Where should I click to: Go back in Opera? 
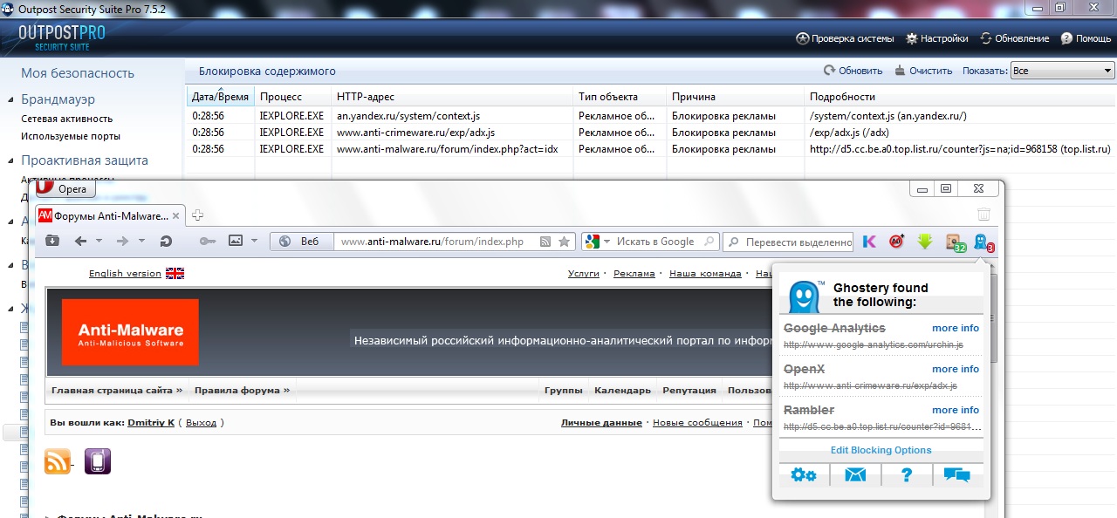[80, 242]
